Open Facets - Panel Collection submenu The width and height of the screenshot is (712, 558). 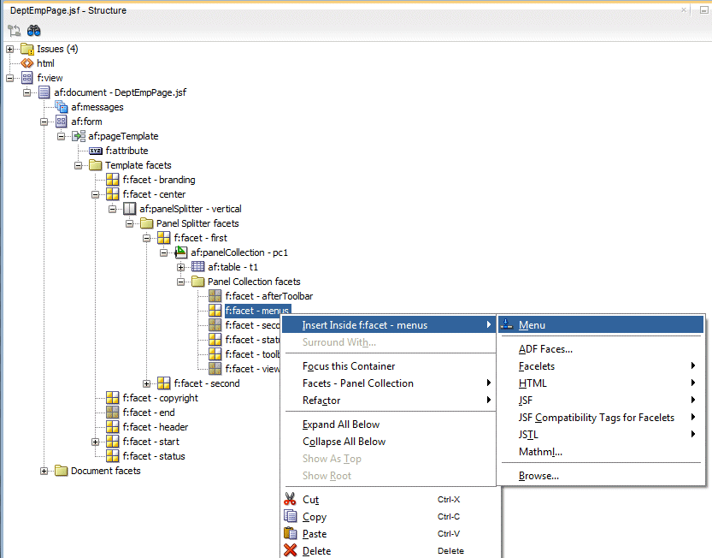[x=389, y=383]
